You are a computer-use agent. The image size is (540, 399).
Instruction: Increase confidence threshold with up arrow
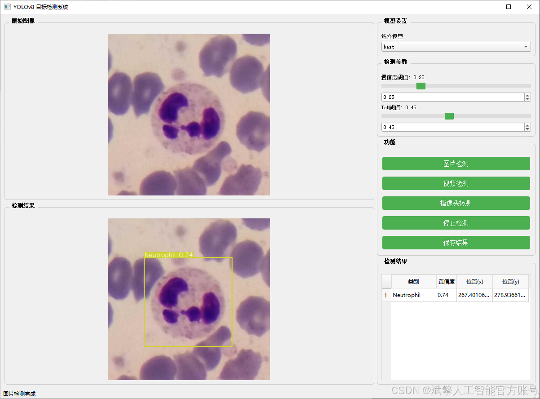527,95
